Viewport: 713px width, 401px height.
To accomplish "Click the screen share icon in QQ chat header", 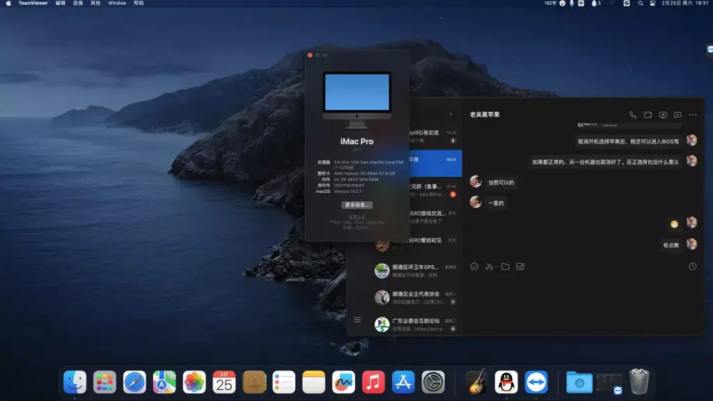I will 663,115.
